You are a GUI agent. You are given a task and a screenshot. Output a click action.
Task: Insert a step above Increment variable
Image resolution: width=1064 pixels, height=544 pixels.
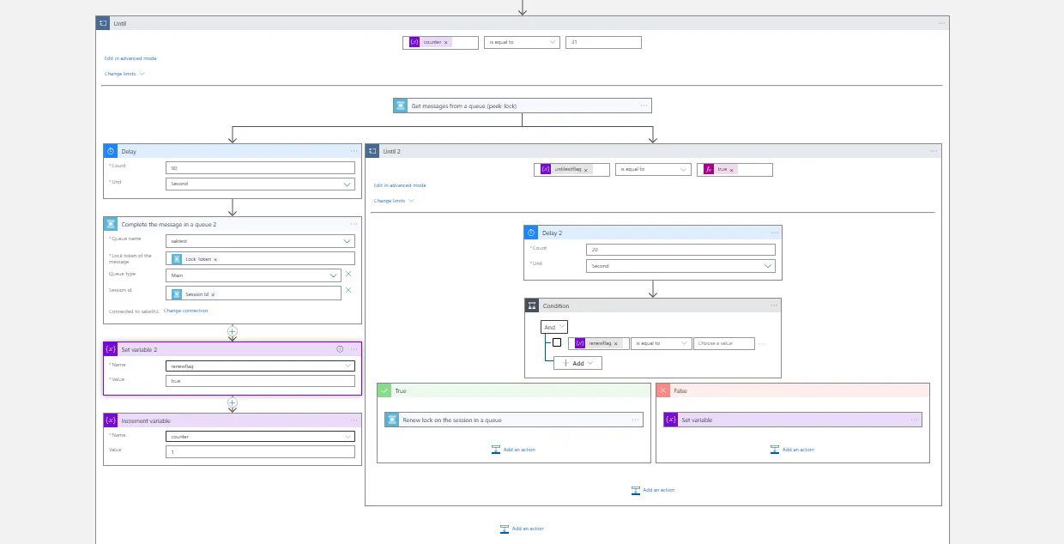232,402
